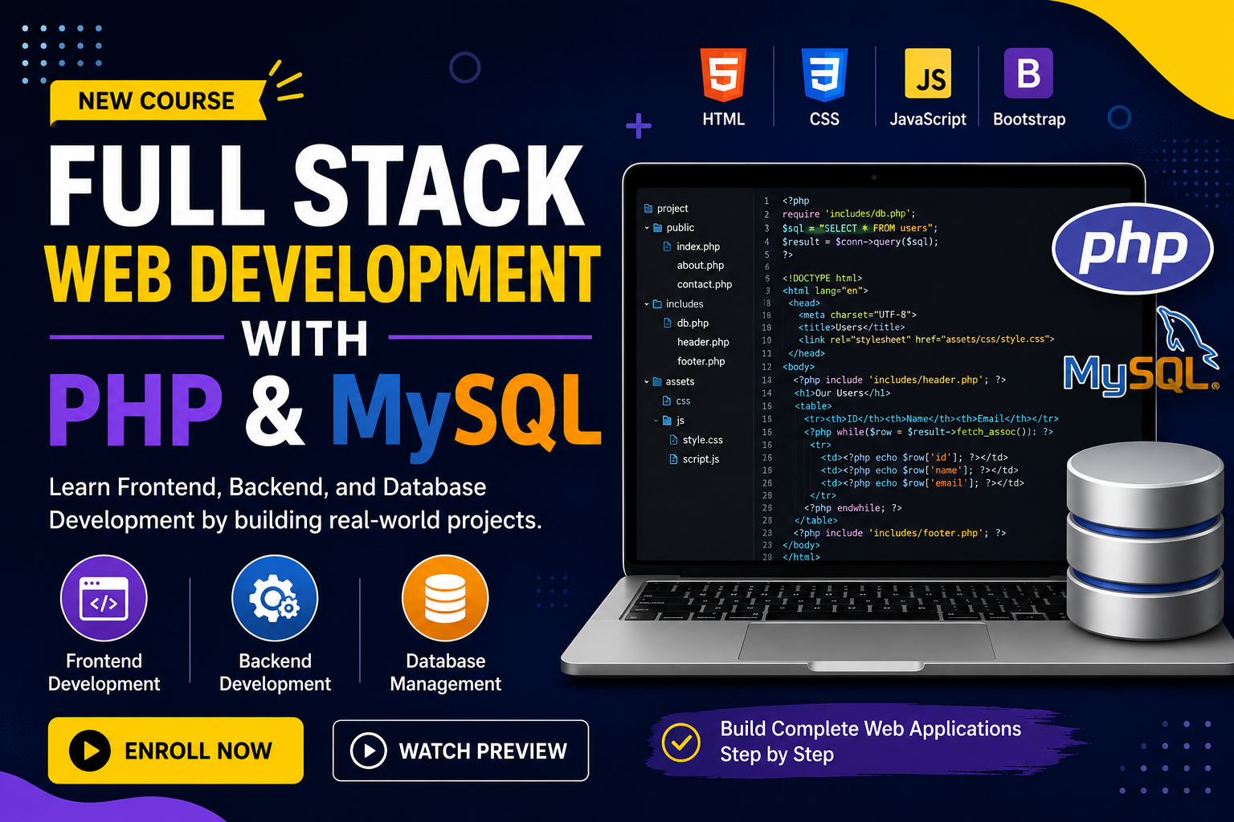Screen dimensions: 1234x822
Task: Click the <!DOCTYPE html> code line
Action: (822, 279)
